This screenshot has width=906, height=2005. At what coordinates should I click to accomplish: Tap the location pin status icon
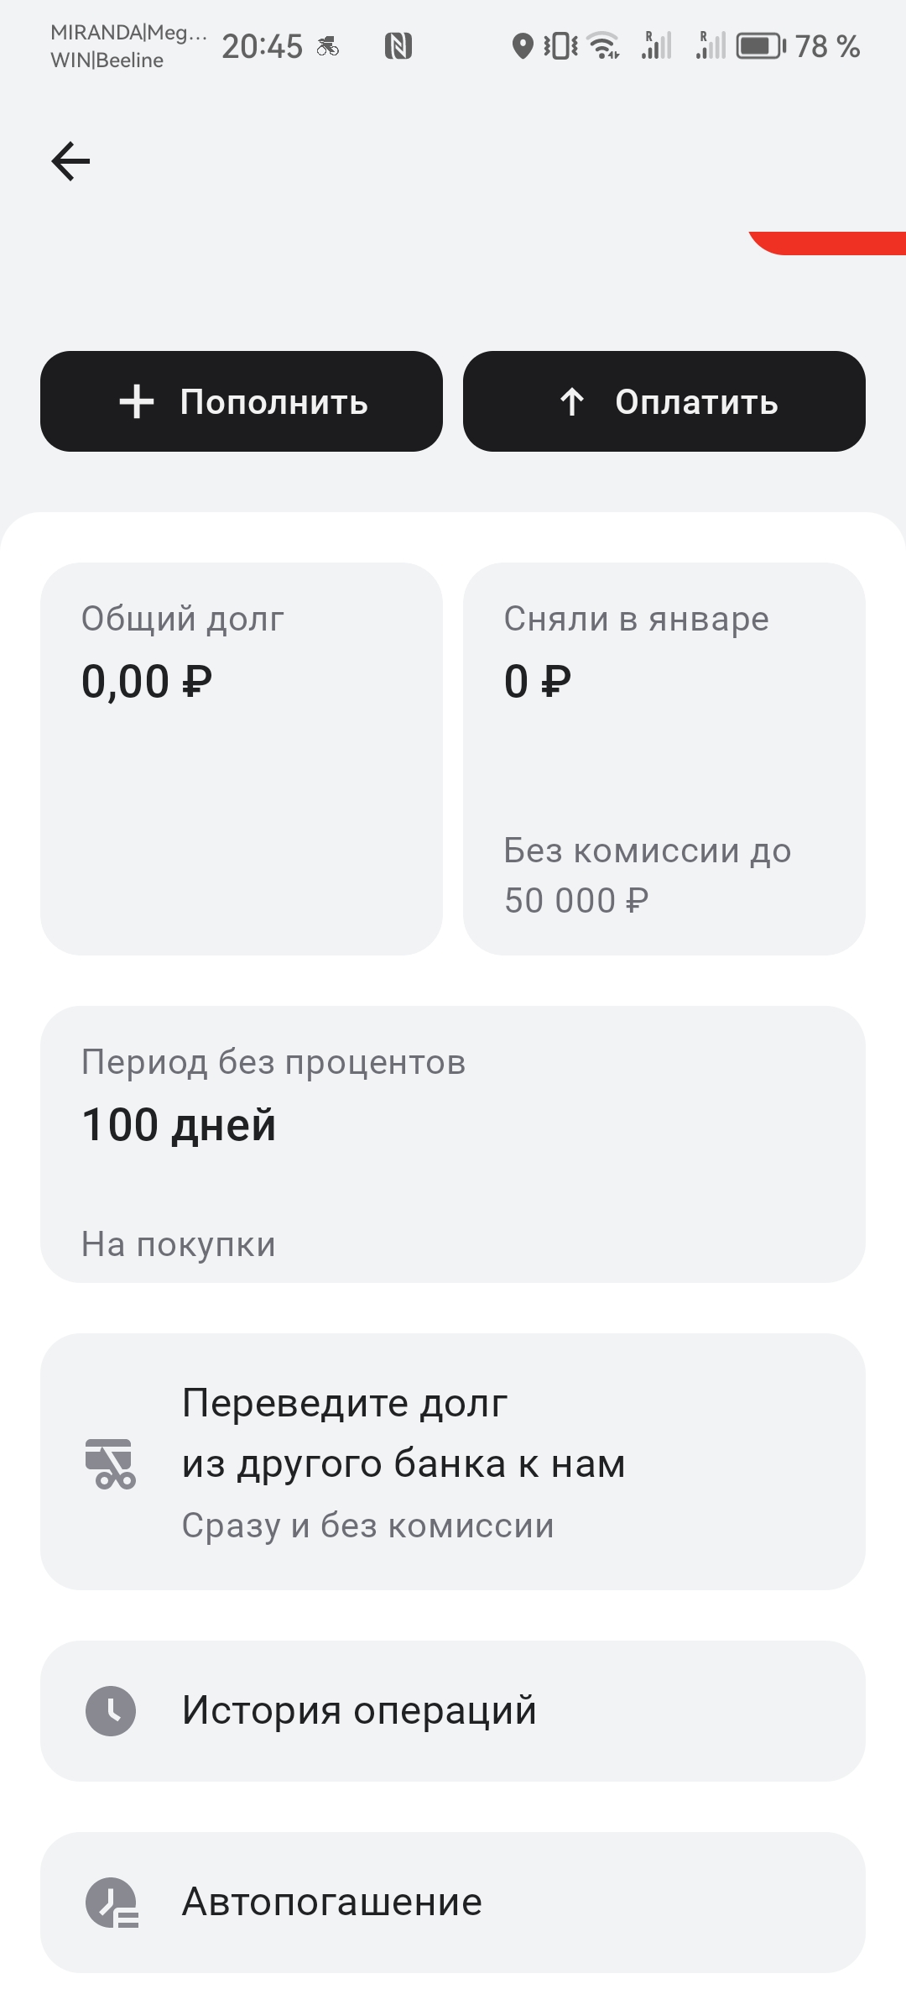tap(522, 46)
